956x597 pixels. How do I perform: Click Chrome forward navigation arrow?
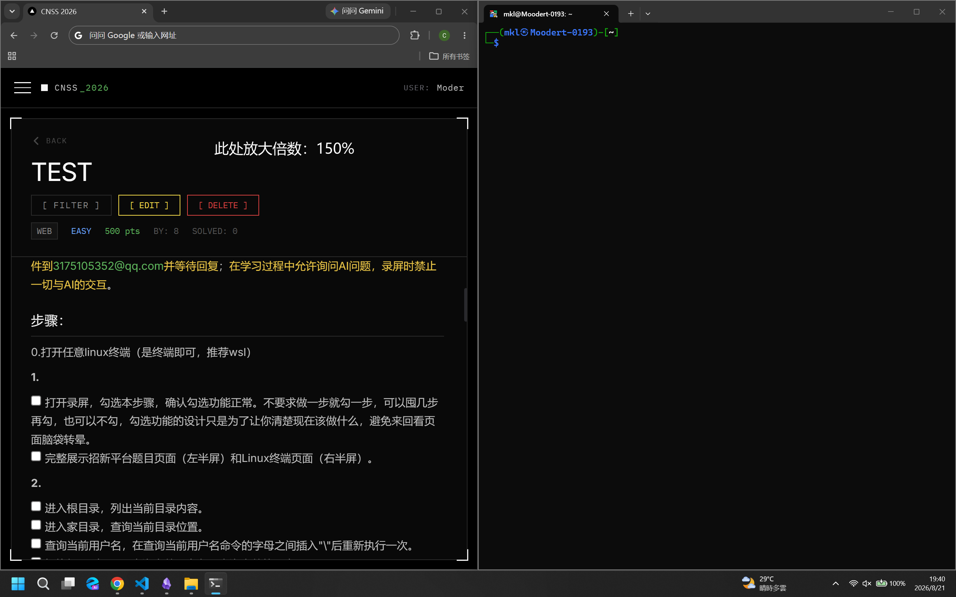(x=34, y=35)
